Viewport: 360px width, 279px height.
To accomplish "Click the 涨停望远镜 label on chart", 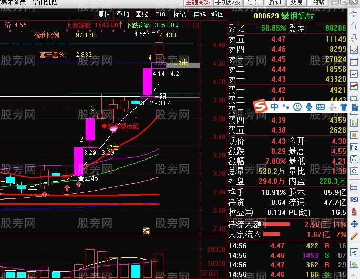I will tap(123, 126).
